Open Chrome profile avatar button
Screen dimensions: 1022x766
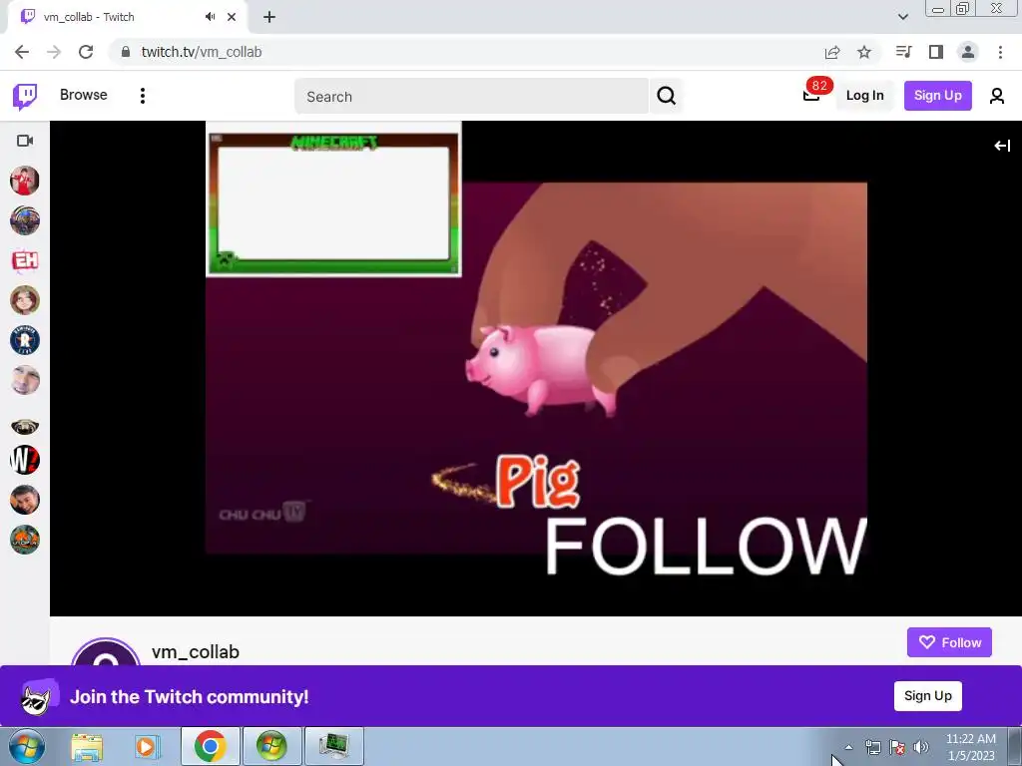968,52
